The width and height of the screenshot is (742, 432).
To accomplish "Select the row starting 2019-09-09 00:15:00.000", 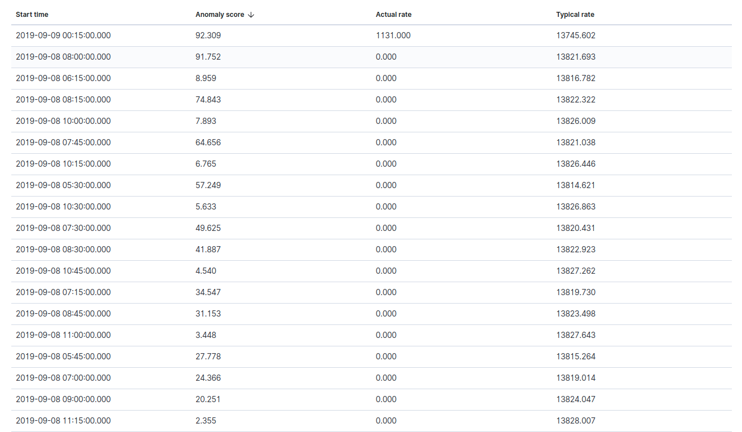I will [63, 35].
